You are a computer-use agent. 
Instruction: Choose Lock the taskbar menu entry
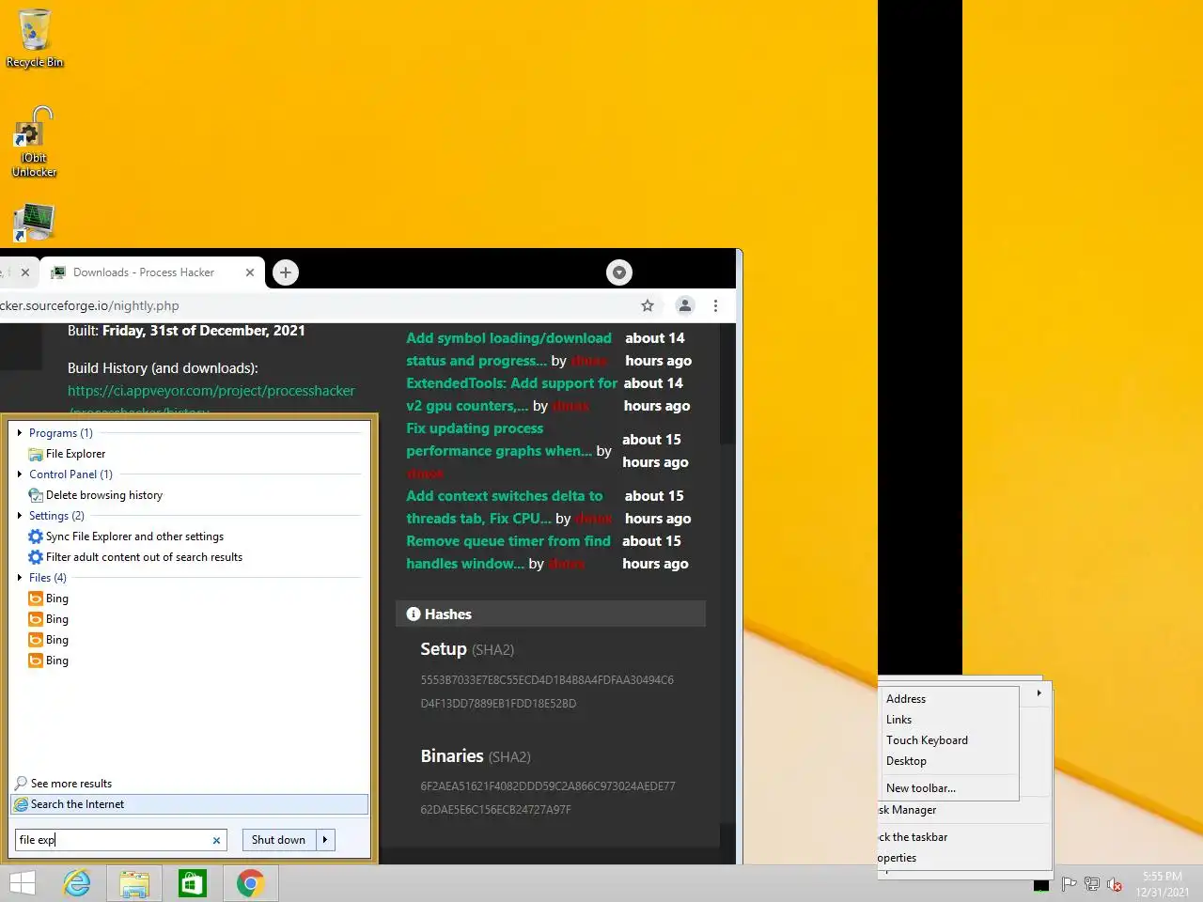coord(963,837)
